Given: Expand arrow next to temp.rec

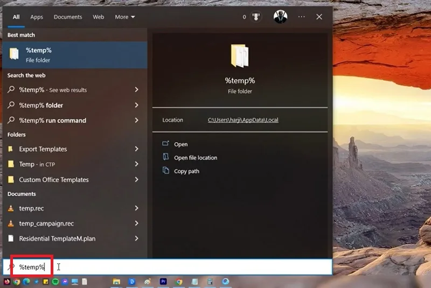Looking at the screenshot, I should [x=137, y=208].
